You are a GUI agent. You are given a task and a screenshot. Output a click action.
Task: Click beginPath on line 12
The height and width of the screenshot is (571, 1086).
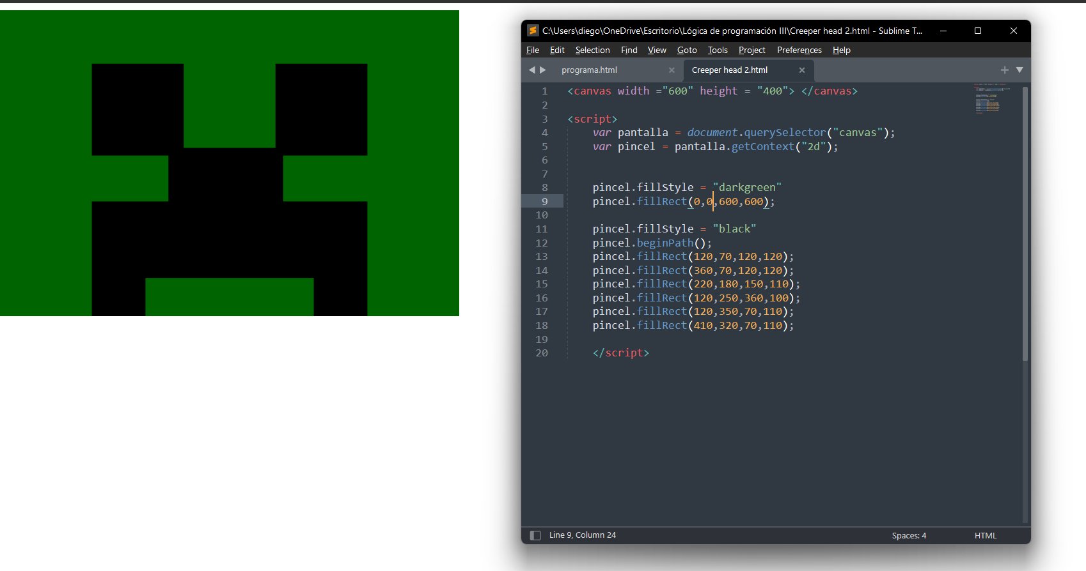pyautogui.click(x=665, y=243)
